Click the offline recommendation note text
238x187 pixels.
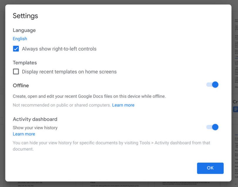pyautogui.click(x=62, y=105)
